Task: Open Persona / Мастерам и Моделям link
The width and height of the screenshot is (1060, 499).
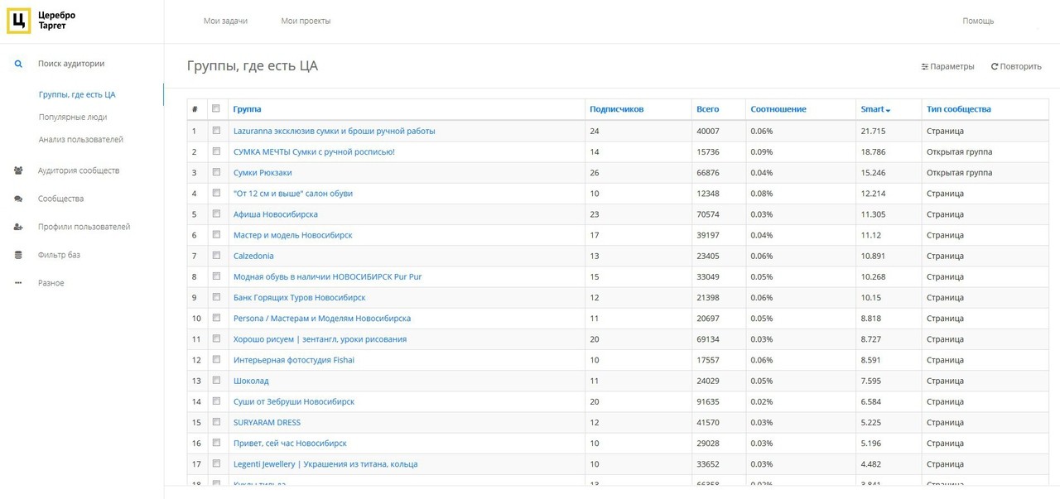Action: tap(321, 318)
